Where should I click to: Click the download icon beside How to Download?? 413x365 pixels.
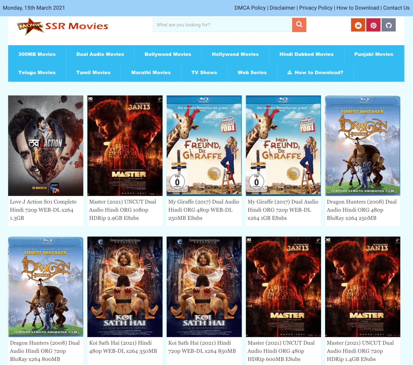pyautogui.click(x=290, y=72)
